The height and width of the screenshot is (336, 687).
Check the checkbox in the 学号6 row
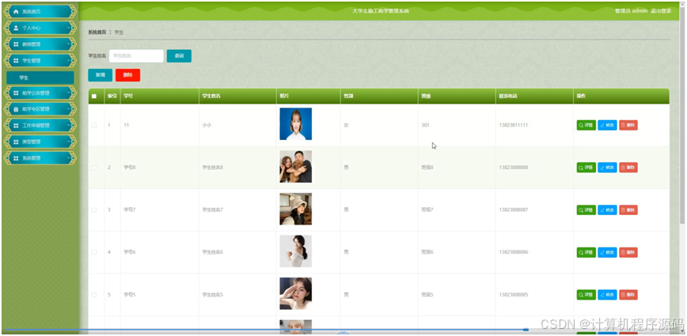(x=93, y=252)
